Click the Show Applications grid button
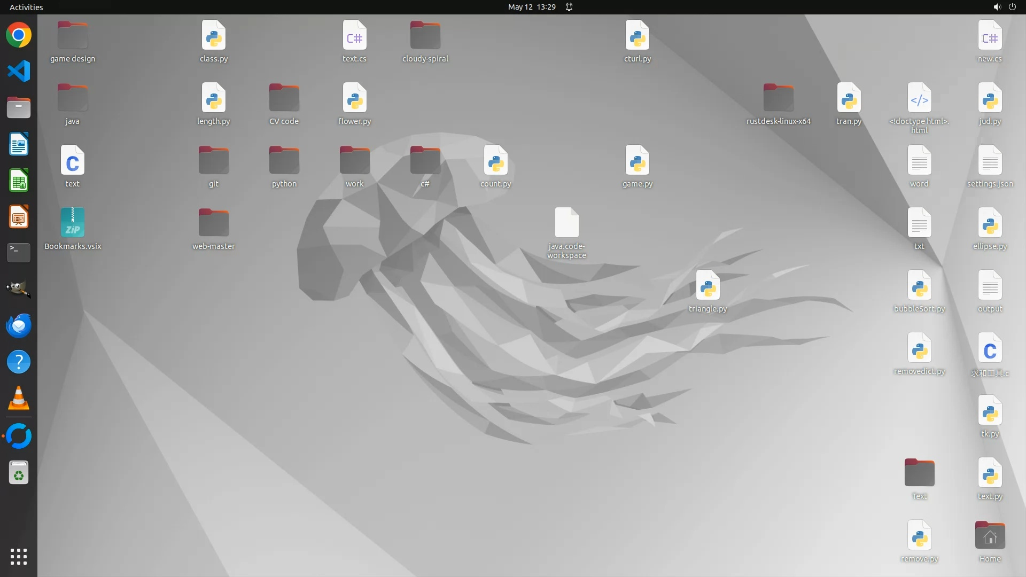This screenshot has width=1026, height=577. 19,557
